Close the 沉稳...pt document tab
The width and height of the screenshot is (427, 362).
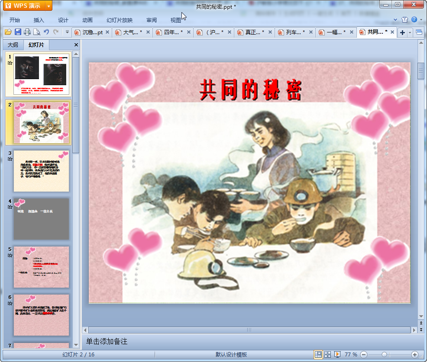pyautogui.click(x=107, y=32)
